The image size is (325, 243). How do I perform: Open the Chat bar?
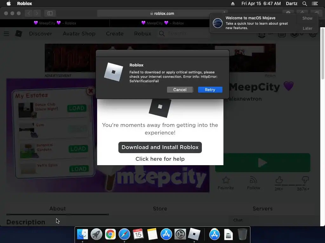click(274, 220)
